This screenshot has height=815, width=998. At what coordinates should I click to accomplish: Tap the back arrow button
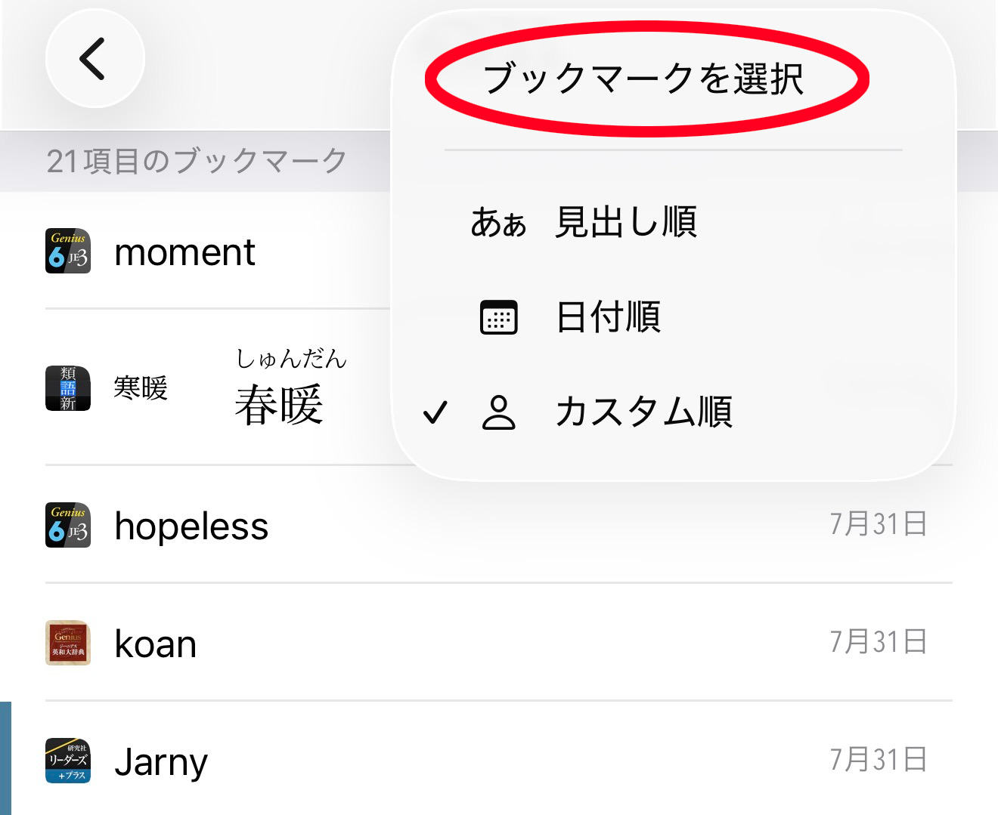click(x=94, y=58)
